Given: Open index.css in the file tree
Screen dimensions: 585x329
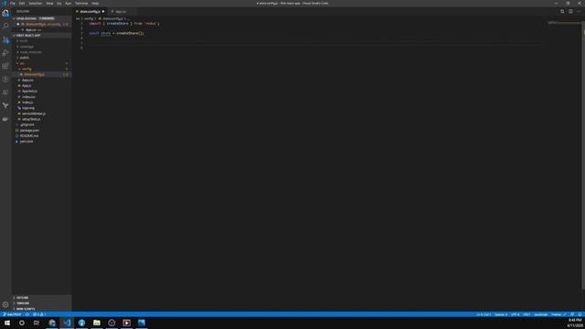Looking at the screenshot, I should (28, 97).
